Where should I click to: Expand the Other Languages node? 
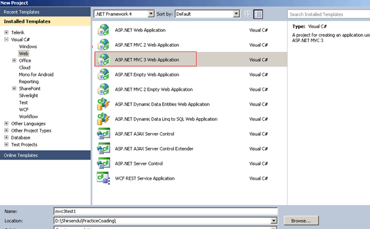(x=7, y=123)
